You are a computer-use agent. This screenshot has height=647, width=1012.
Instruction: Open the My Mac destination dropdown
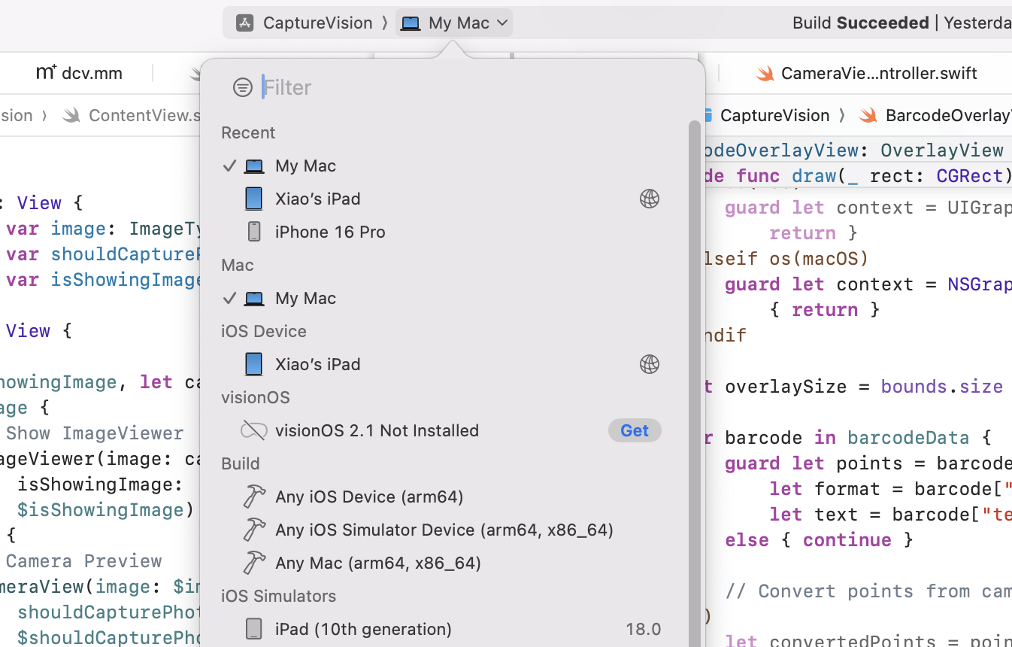click(455, 23)
